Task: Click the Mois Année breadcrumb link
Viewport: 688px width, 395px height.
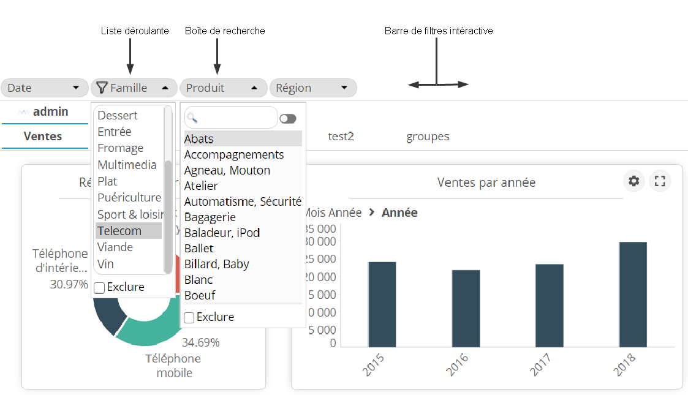Action: tap(330, 213)
